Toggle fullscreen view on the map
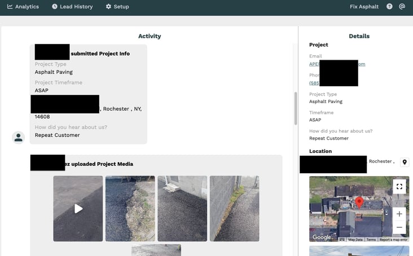Viewport: 413px width, 256px height. coord(399,187)
